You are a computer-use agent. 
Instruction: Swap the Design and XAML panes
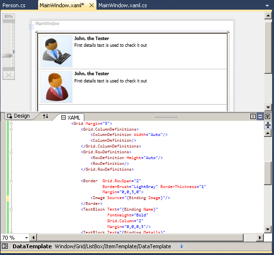pyautogui.click(x=46, y=116)
